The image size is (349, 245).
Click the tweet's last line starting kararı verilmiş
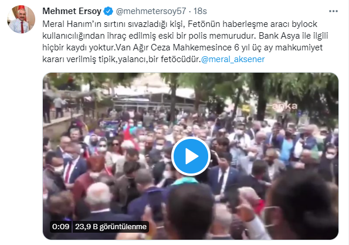[154, 59]
